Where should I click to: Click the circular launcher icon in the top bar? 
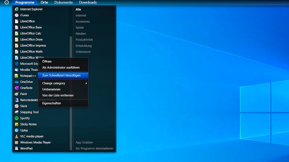(7, 2)
